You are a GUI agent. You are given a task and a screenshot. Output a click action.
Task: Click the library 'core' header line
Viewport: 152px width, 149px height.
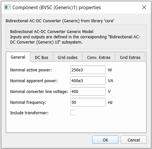click(60, 21)
